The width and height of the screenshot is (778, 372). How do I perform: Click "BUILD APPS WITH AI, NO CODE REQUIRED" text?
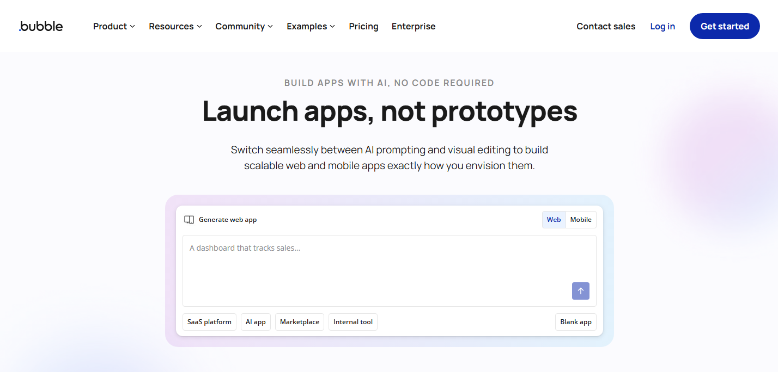pyautogui.click(x=390, y=83)
